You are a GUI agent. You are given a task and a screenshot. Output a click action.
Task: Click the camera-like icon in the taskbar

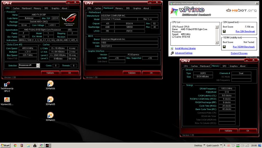tap(35, 146)
